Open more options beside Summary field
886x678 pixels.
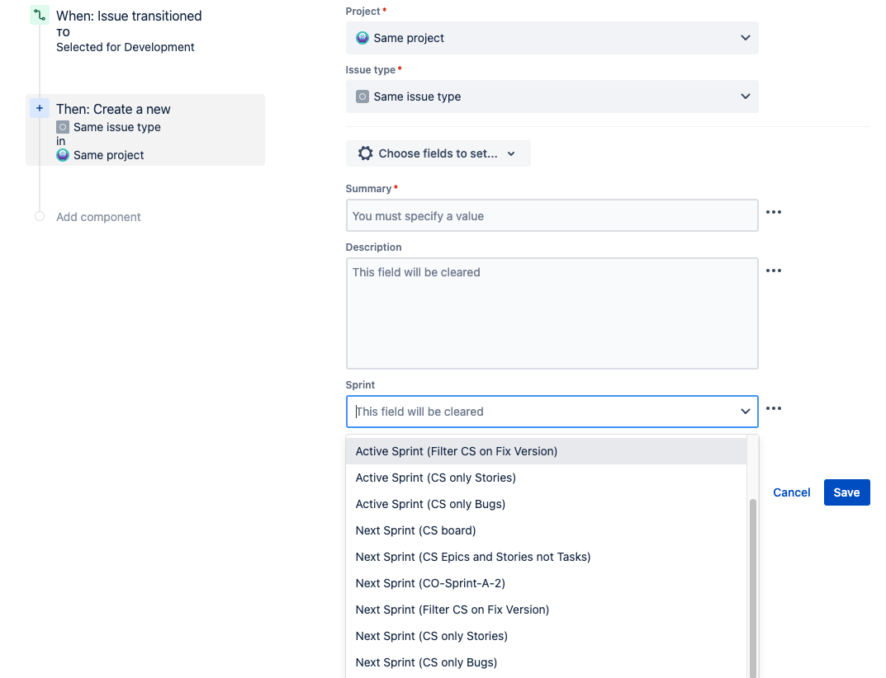pyautogui.click(x=773, y=213)
